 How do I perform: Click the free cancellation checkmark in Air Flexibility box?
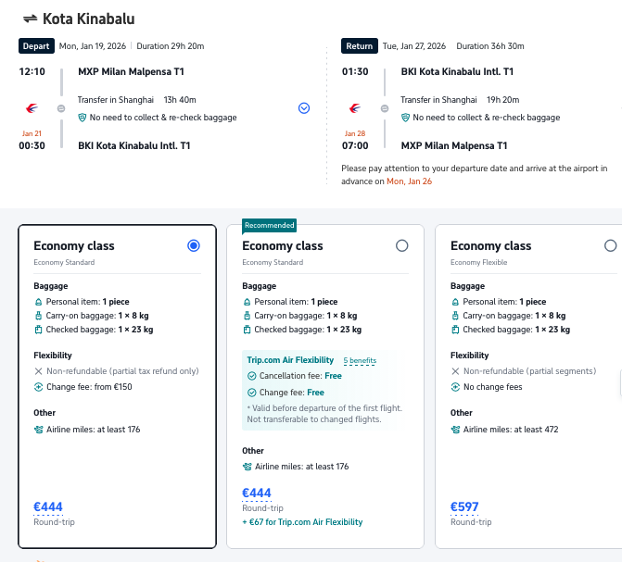251,376
